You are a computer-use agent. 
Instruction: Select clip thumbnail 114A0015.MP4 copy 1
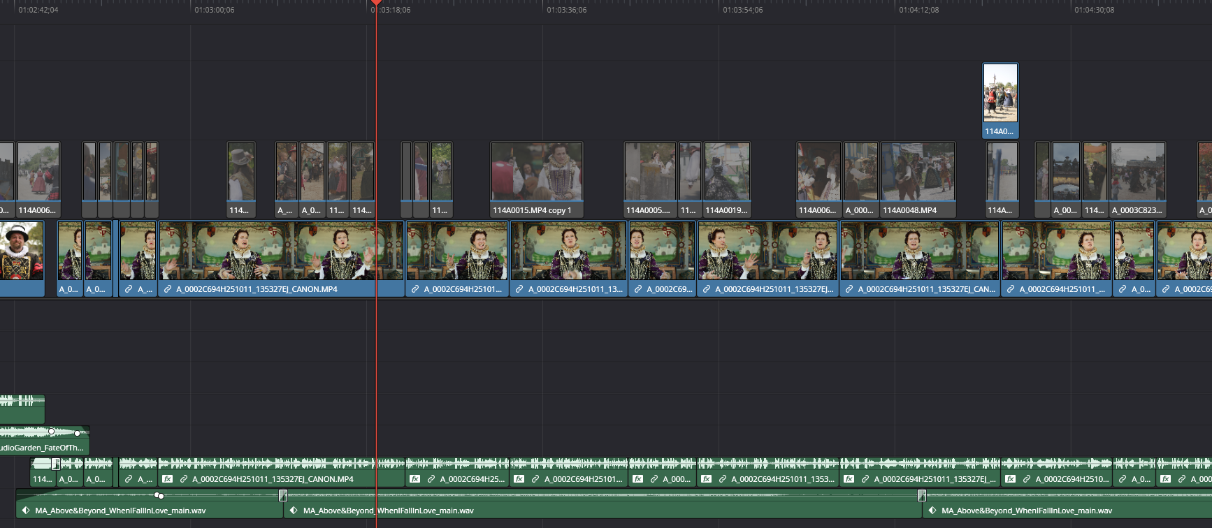pyautogui.click(x=537, y=172)
